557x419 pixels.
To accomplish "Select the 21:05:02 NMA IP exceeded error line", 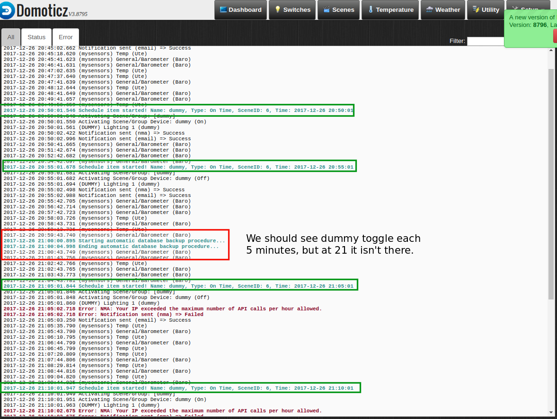I will 162,309.
